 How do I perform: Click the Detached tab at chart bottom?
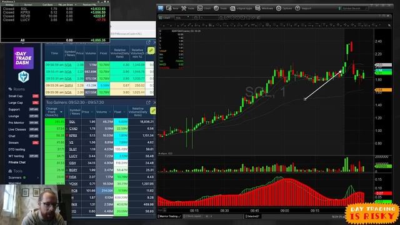tap(252, 216)
